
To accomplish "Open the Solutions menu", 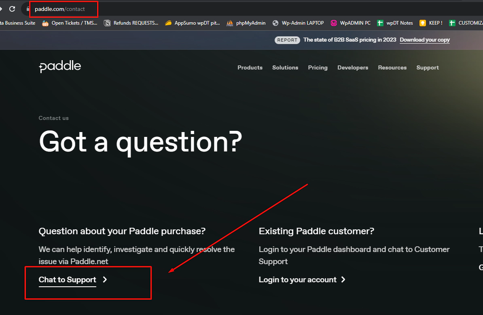I will point(285,68).
